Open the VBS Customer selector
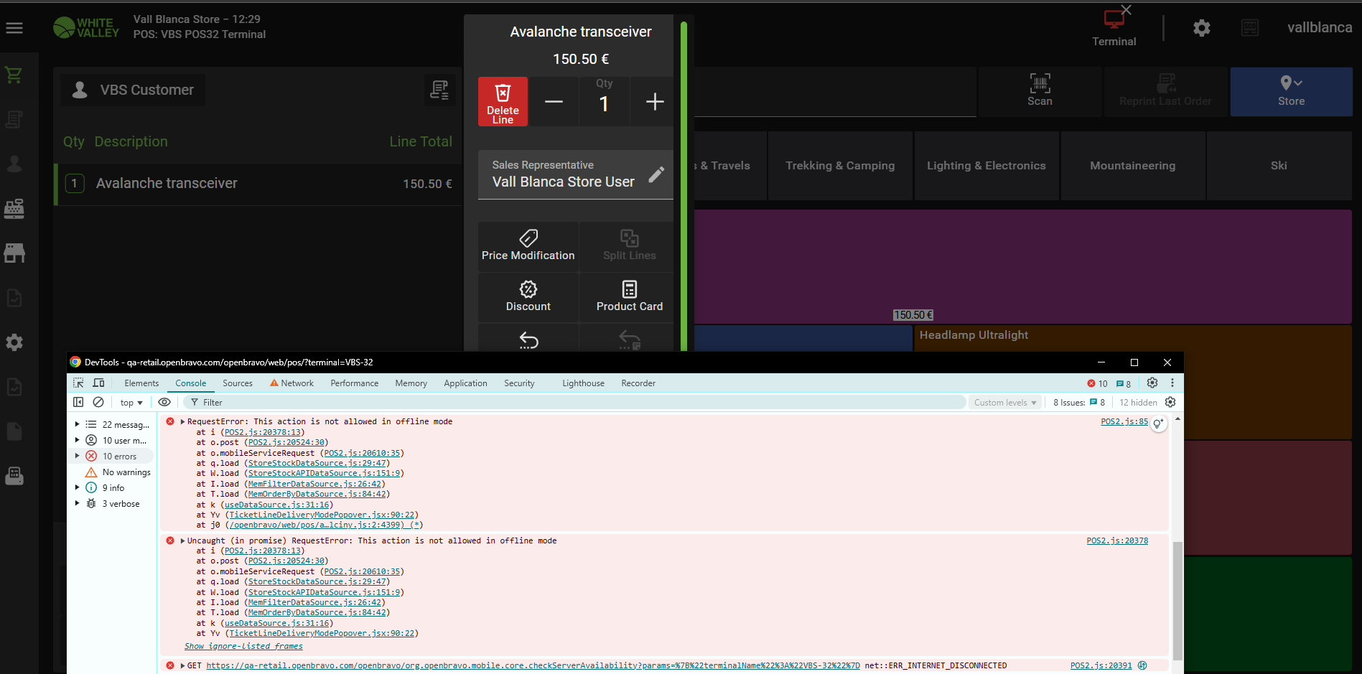 pos(133,90)
